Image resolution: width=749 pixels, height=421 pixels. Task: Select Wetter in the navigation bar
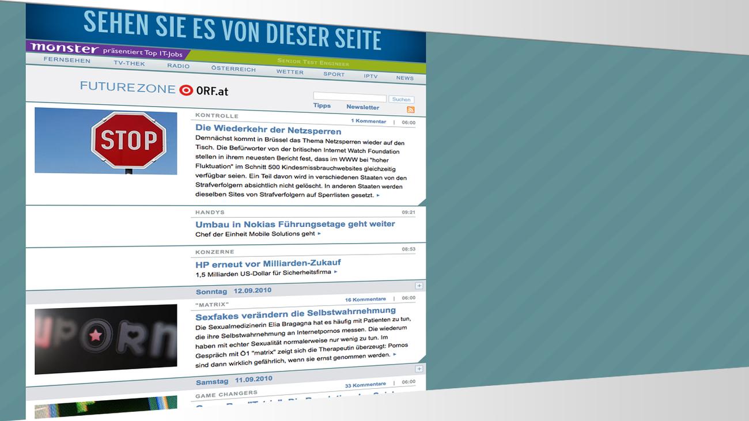click(290, 72)
